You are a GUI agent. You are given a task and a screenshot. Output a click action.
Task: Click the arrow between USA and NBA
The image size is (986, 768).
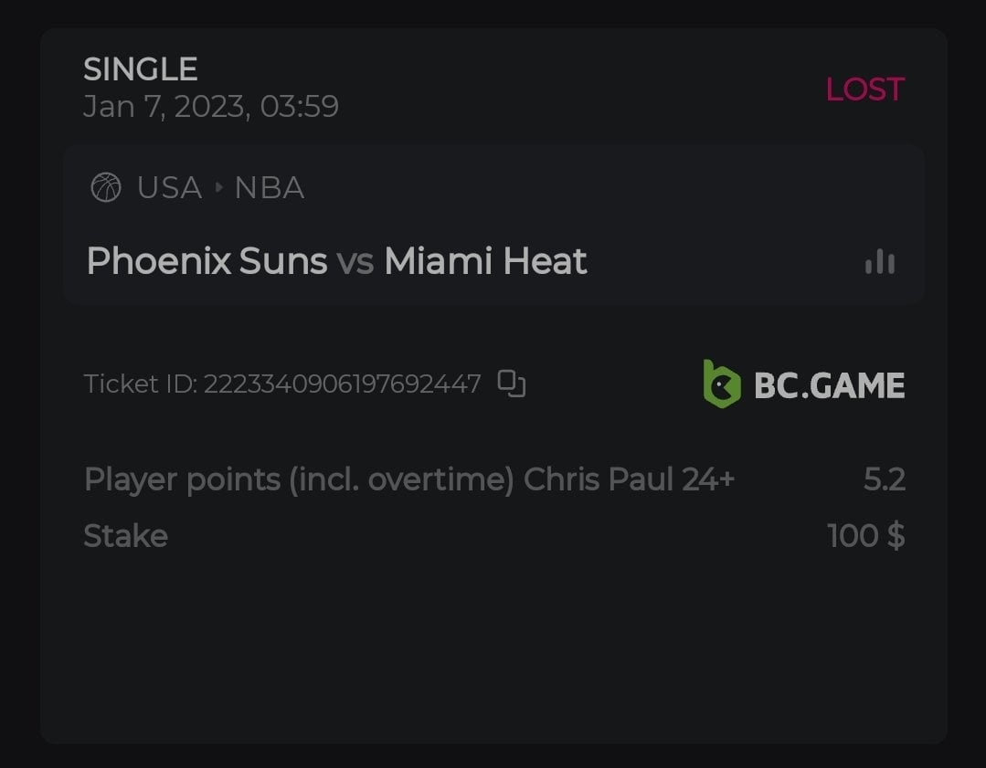218,188
